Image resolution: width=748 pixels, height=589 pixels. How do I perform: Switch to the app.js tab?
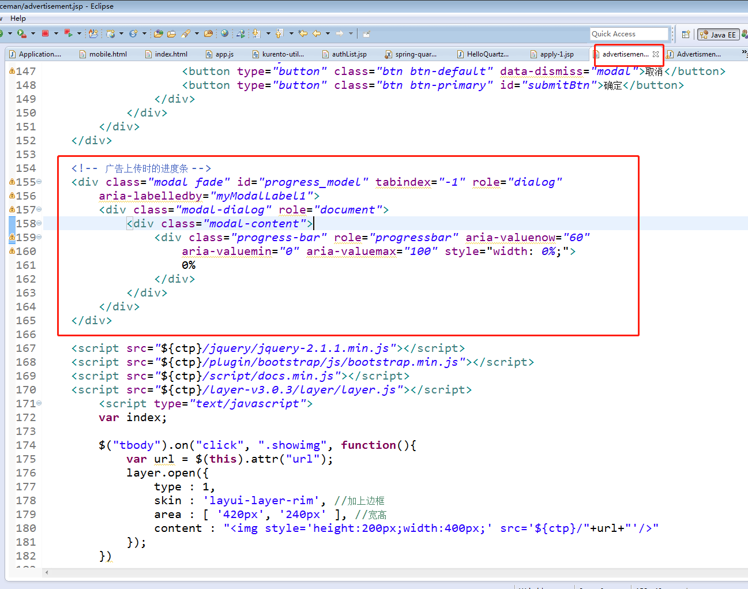[x=220, y=54]
